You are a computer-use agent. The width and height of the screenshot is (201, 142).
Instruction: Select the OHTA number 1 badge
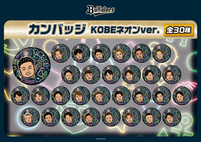(81, 53)
